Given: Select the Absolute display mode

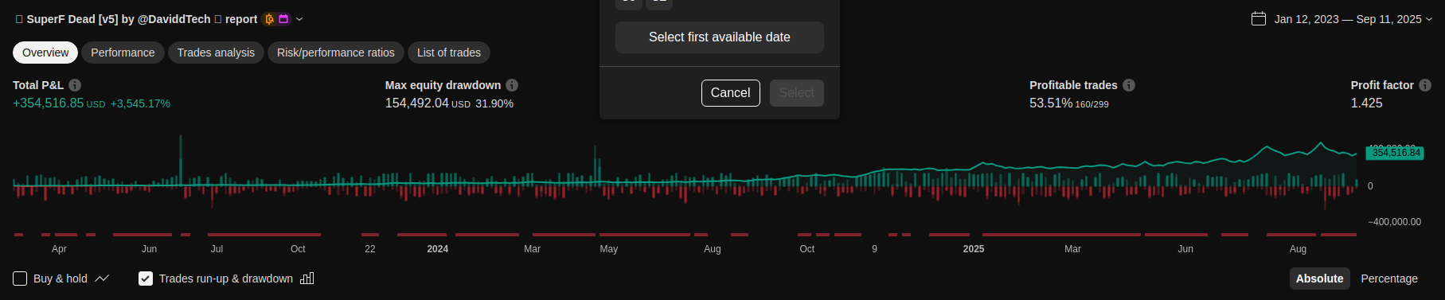Looking at the screenshot, I should point(1319,279).
